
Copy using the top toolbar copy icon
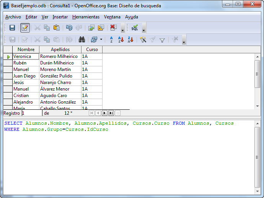click(47, 28)
